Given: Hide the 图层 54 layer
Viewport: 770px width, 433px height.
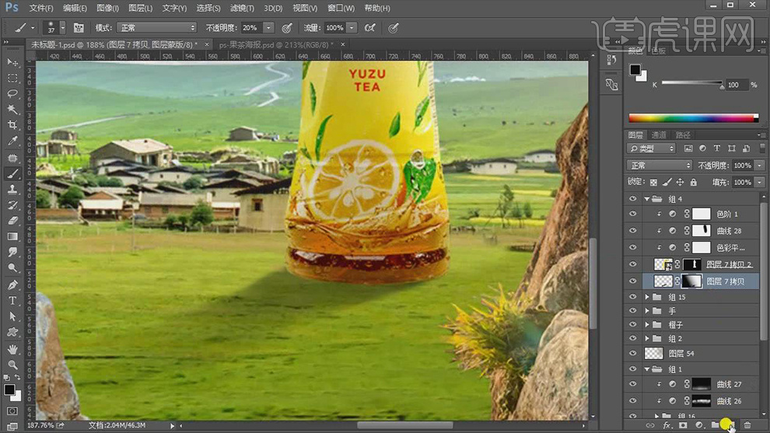Looking at the screenshot, I should click(632, 354).
